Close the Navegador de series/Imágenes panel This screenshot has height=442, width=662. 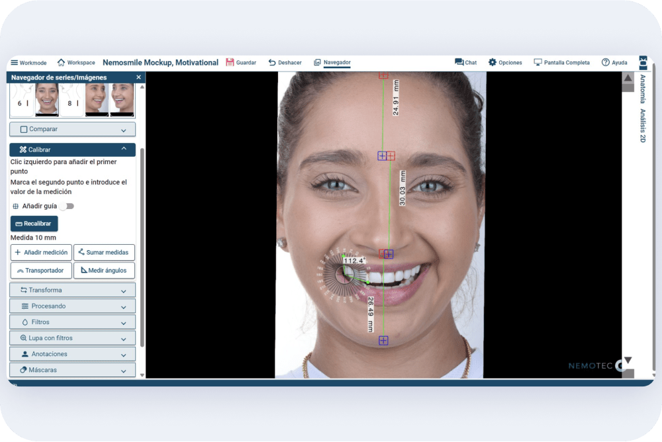coord(138,77)
